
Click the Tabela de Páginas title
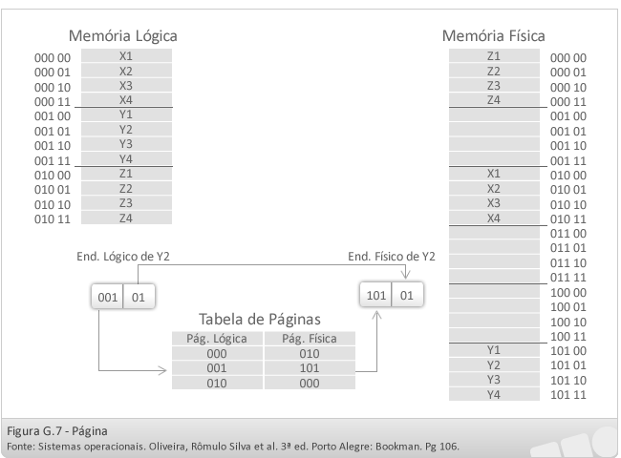[260, 320]
